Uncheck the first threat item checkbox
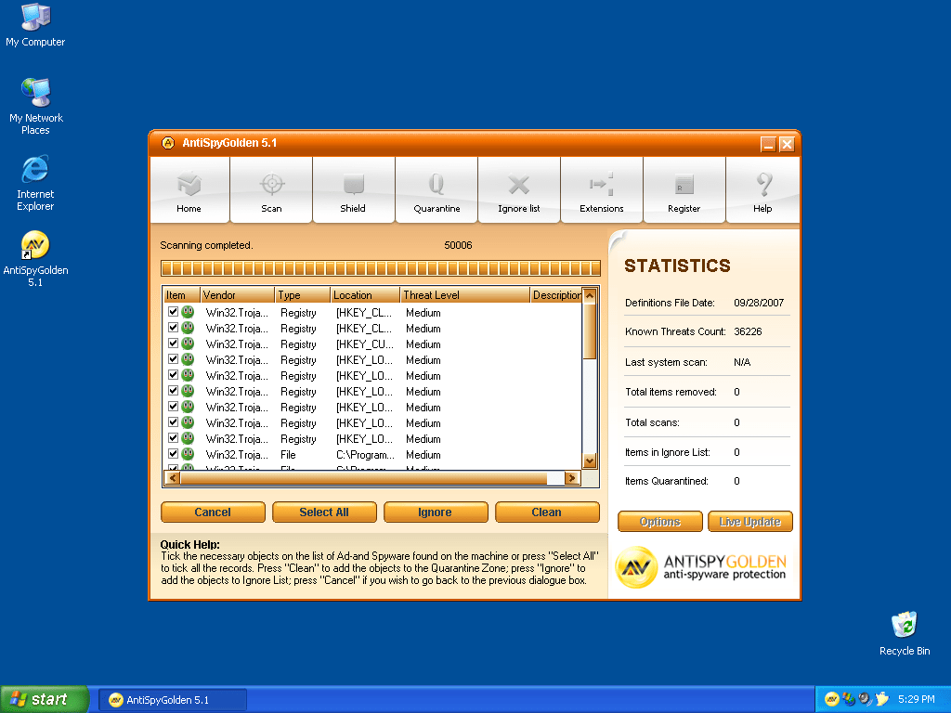951x713 pixels. click(x=173, y=313)
